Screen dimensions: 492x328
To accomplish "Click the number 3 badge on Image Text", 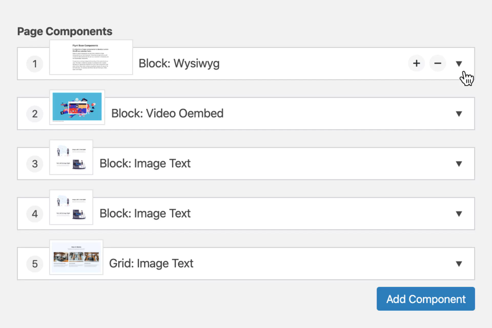I will click(x=35, y=164).
